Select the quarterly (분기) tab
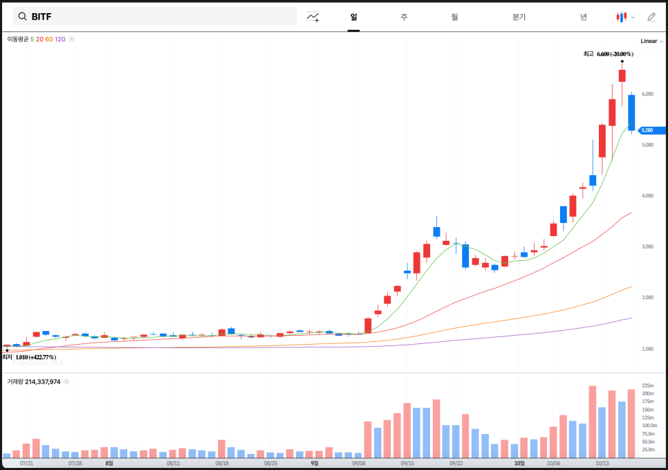Image resolution: width=668 pixels, height=470 pixels. click(x=519, y=17)
